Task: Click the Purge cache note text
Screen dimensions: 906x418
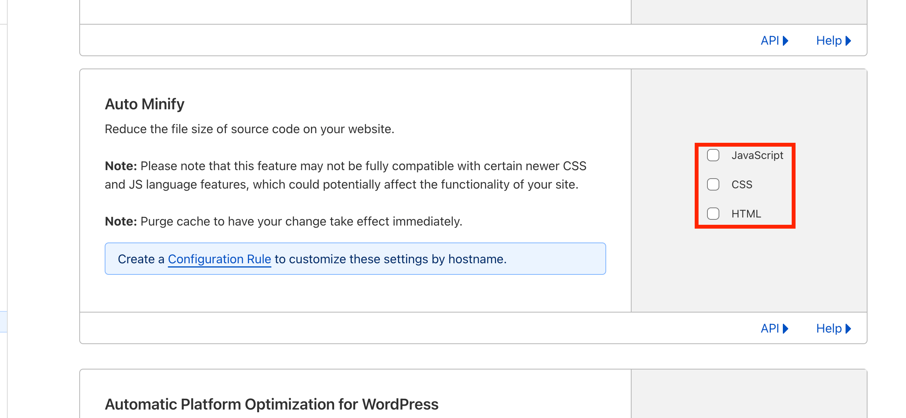Action: tap(284, 221)
